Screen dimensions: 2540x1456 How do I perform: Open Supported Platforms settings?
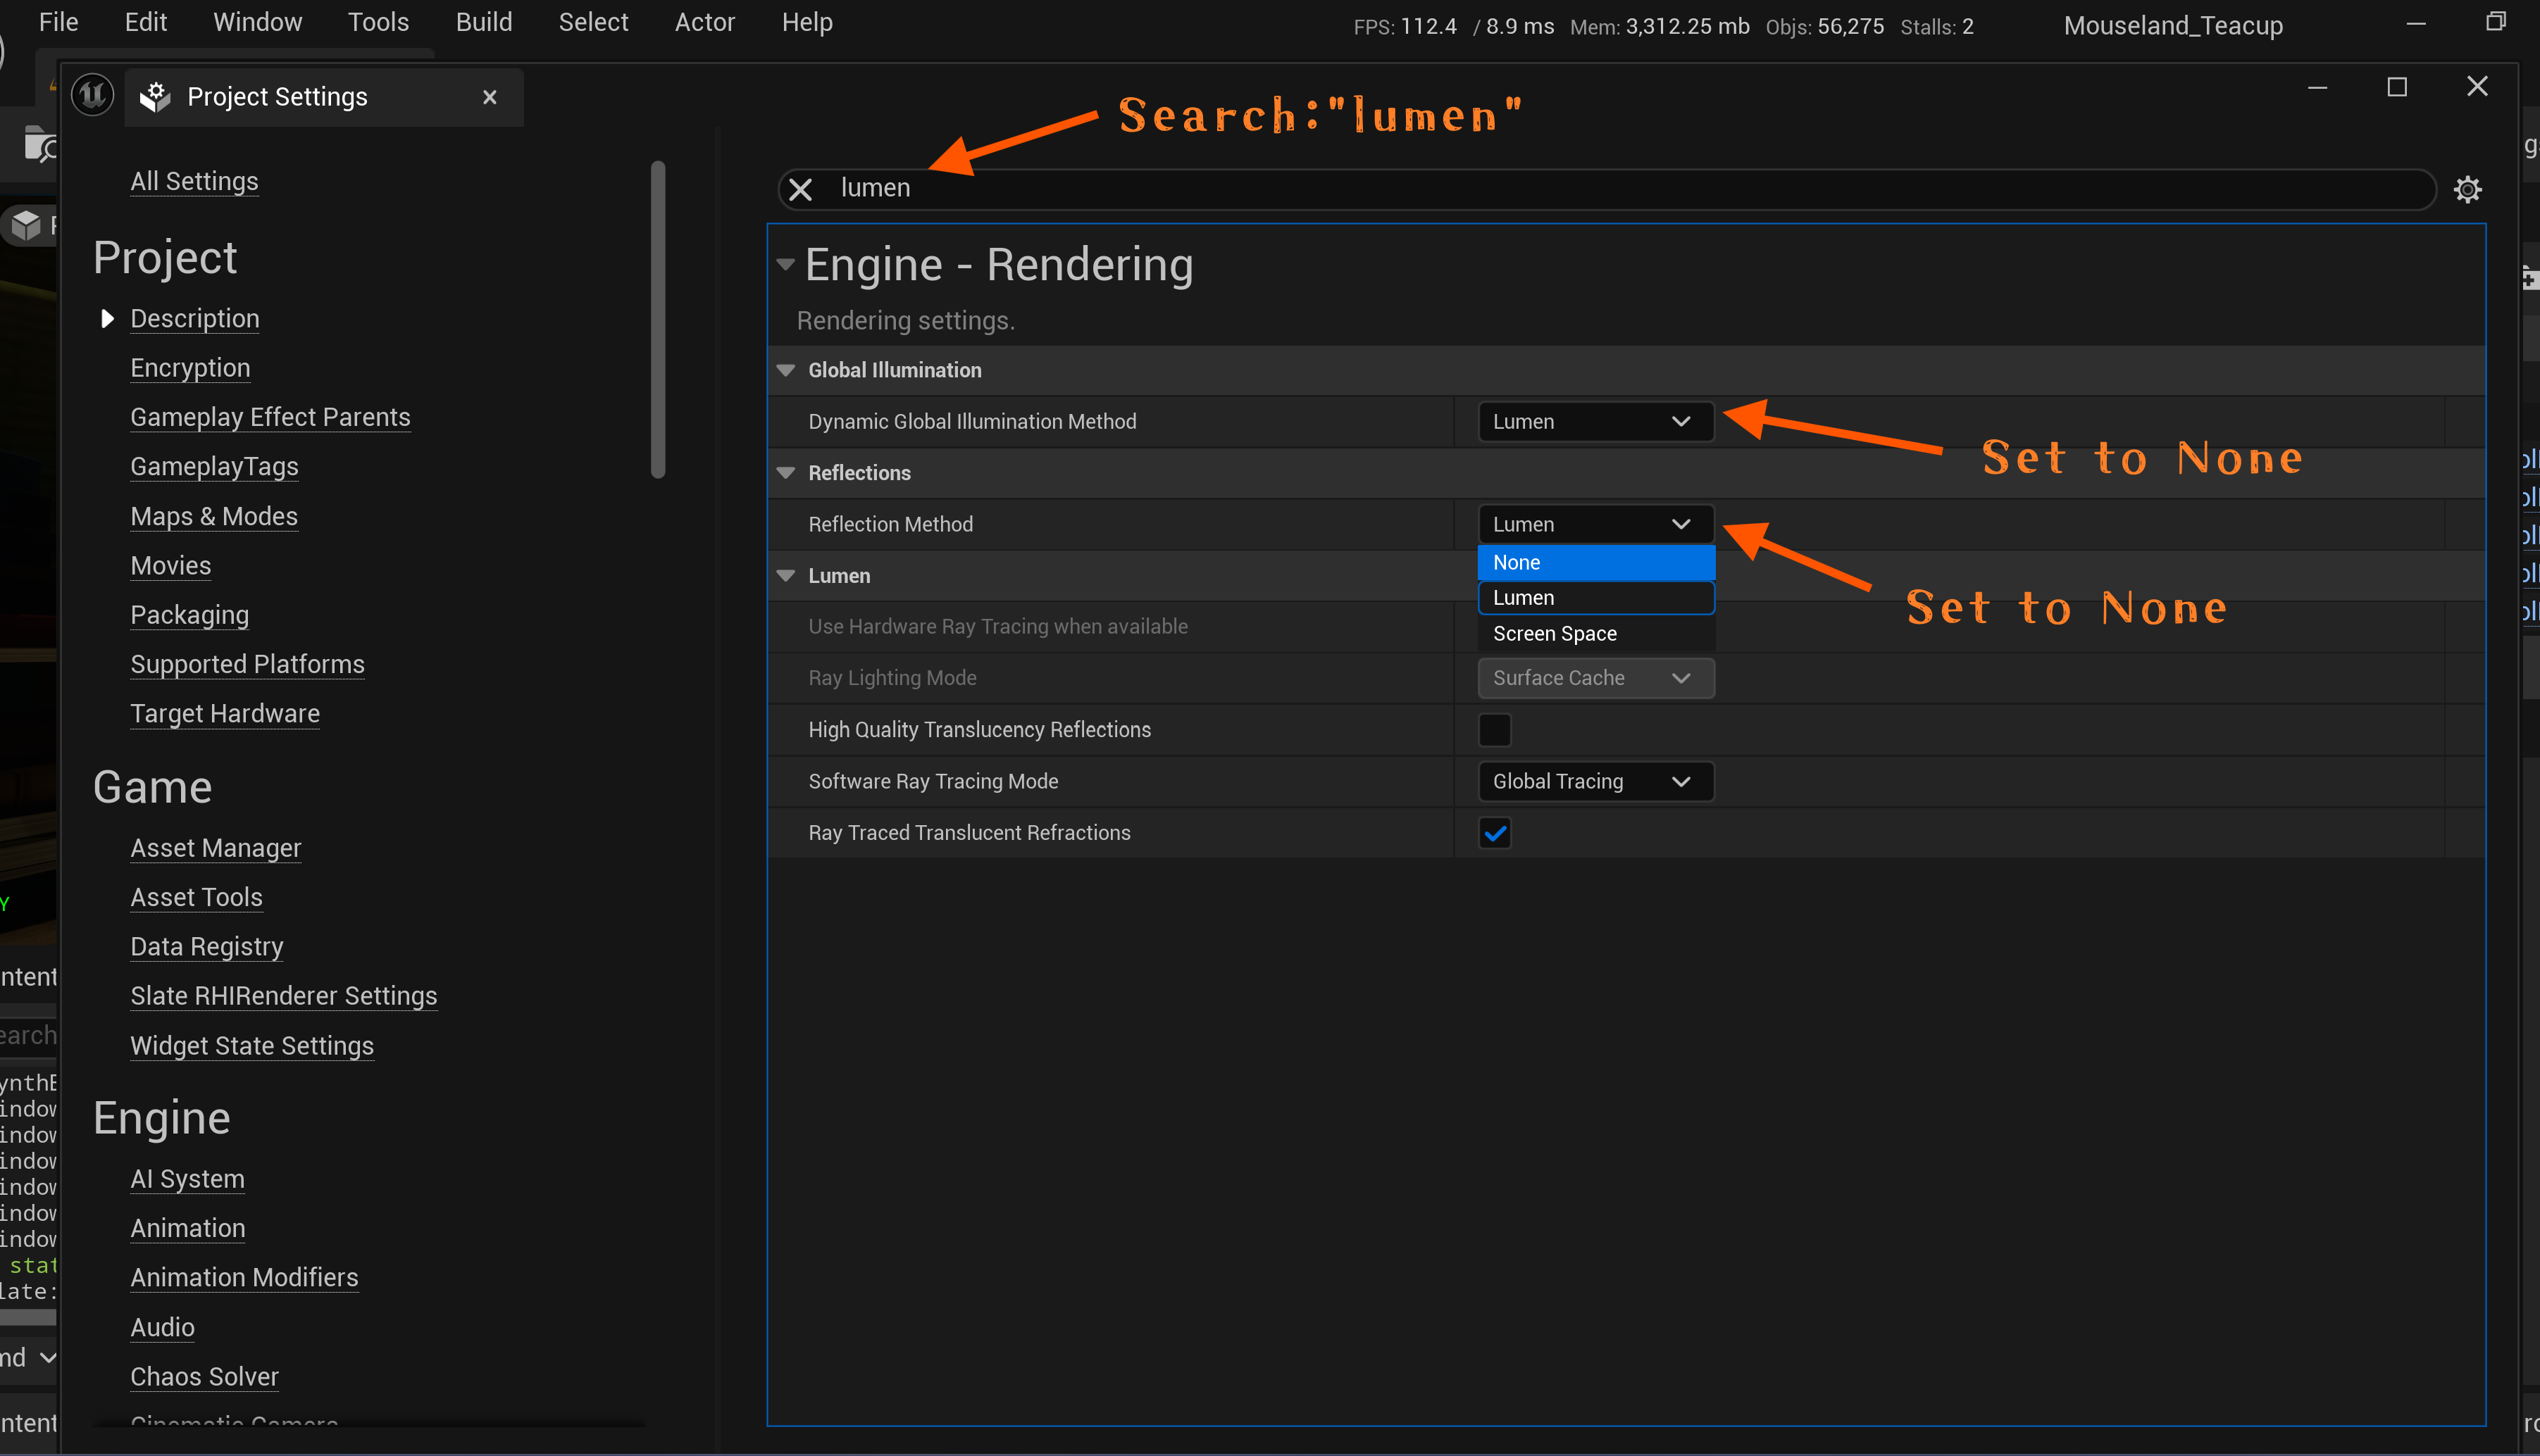[x=247, y=664]
